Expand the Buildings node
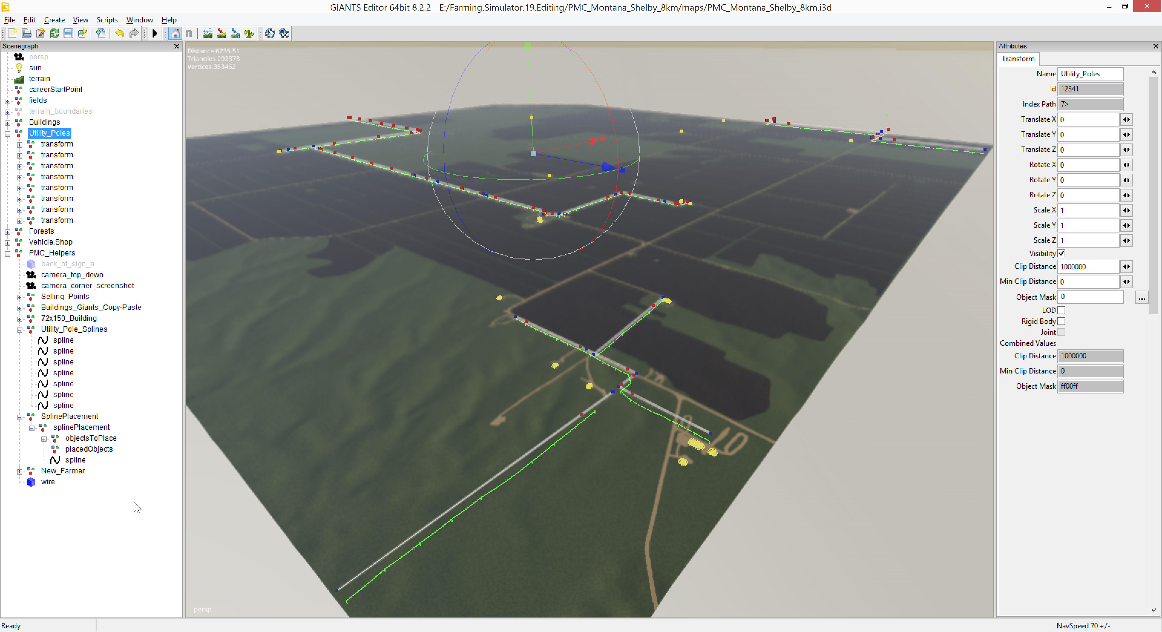The image size is (1162, 632). 8,123
